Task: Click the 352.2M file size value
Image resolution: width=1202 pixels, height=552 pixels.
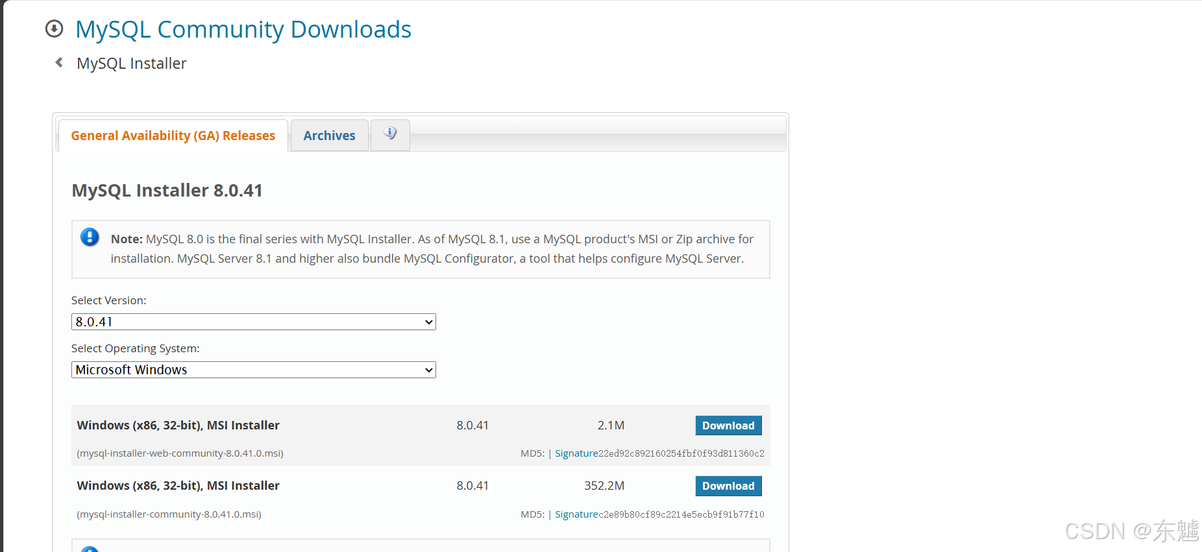Action: [x=604, y=486]
